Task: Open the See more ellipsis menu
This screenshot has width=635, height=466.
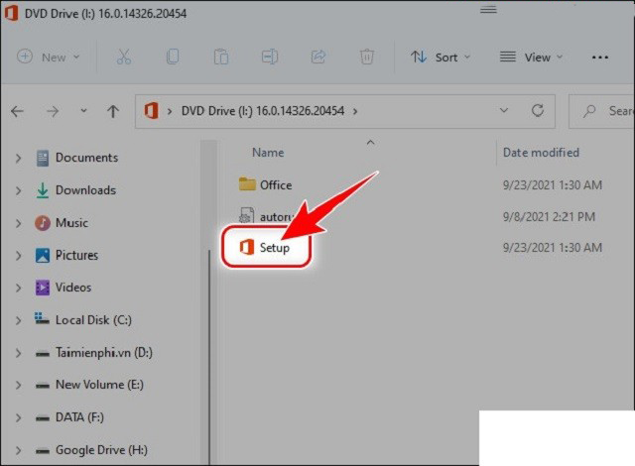Action: (599, 57)
